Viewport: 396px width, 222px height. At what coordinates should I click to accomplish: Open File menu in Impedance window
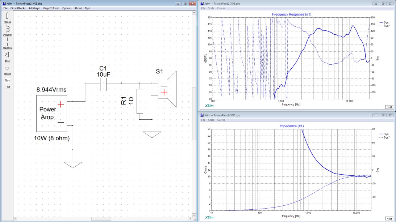pos(203,120)
